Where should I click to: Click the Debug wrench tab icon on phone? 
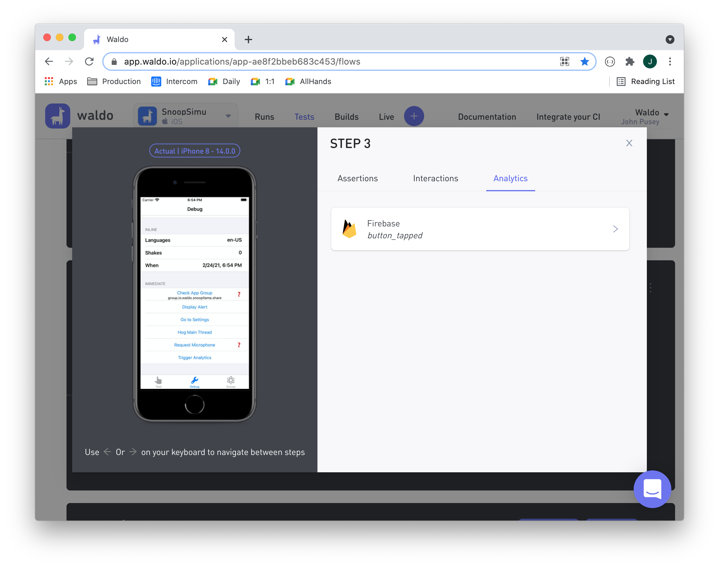tap(194, 382)
